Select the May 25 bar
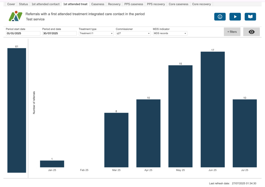This screenshot has width=265, height=187. [180, 116]
